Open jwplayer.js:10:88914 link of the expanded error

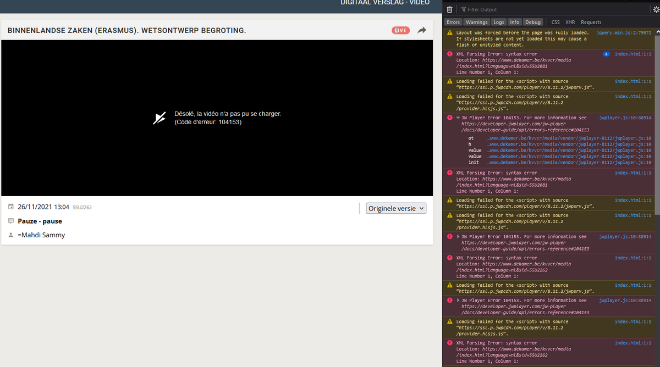[x=625, y=118]
